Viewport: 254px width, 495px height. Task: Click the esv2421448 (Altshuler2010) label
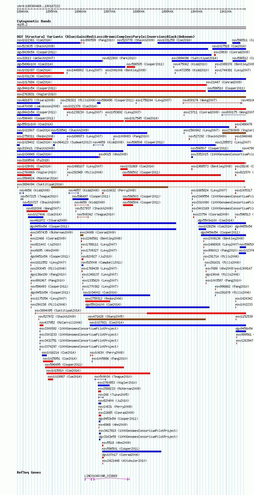point(125,461)
